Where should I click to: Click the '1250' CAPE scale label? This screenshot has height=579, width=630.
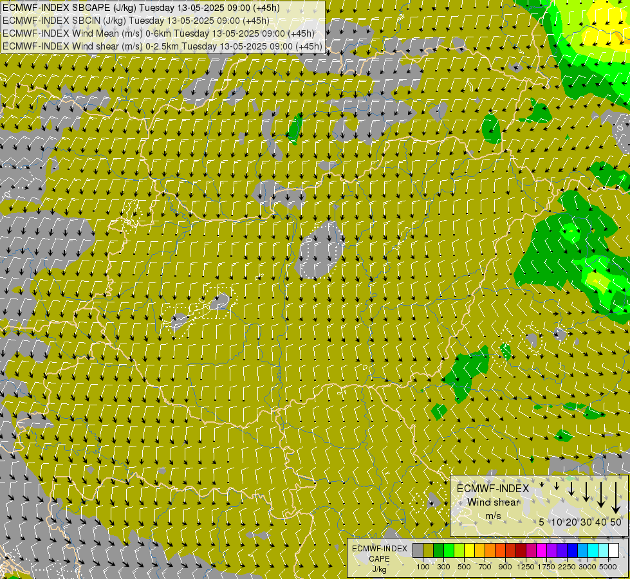526,567
